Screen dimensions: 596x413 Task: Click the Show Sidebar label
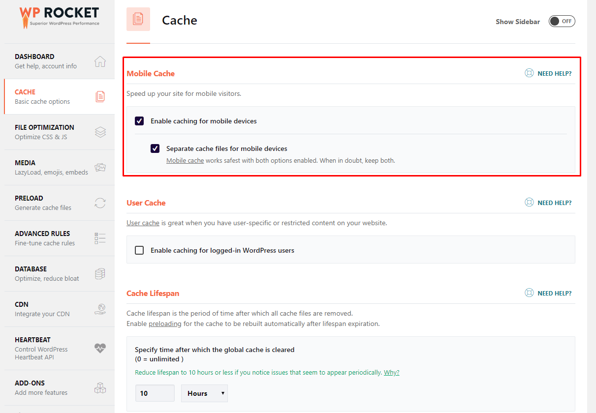tap(518, 22)
